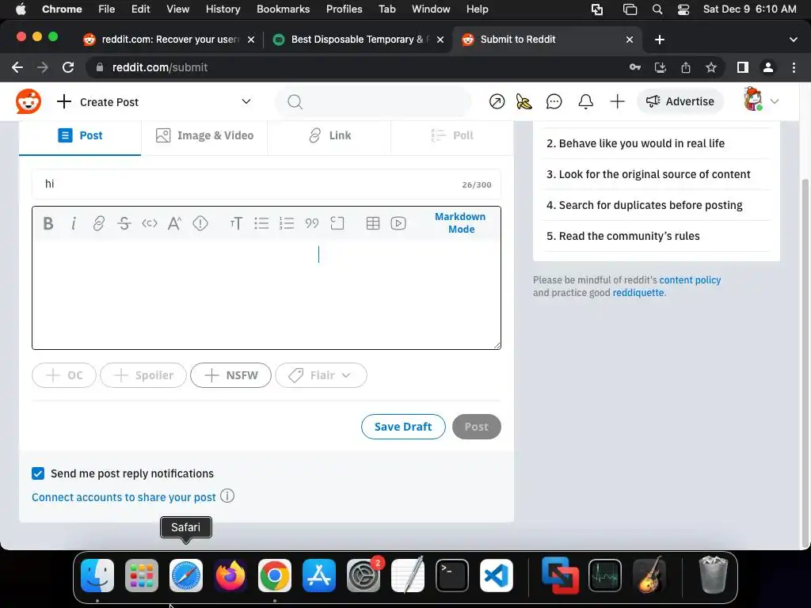The image size is (811, 608).
Task: Switch to the Link tab
Action: point(329,136)
